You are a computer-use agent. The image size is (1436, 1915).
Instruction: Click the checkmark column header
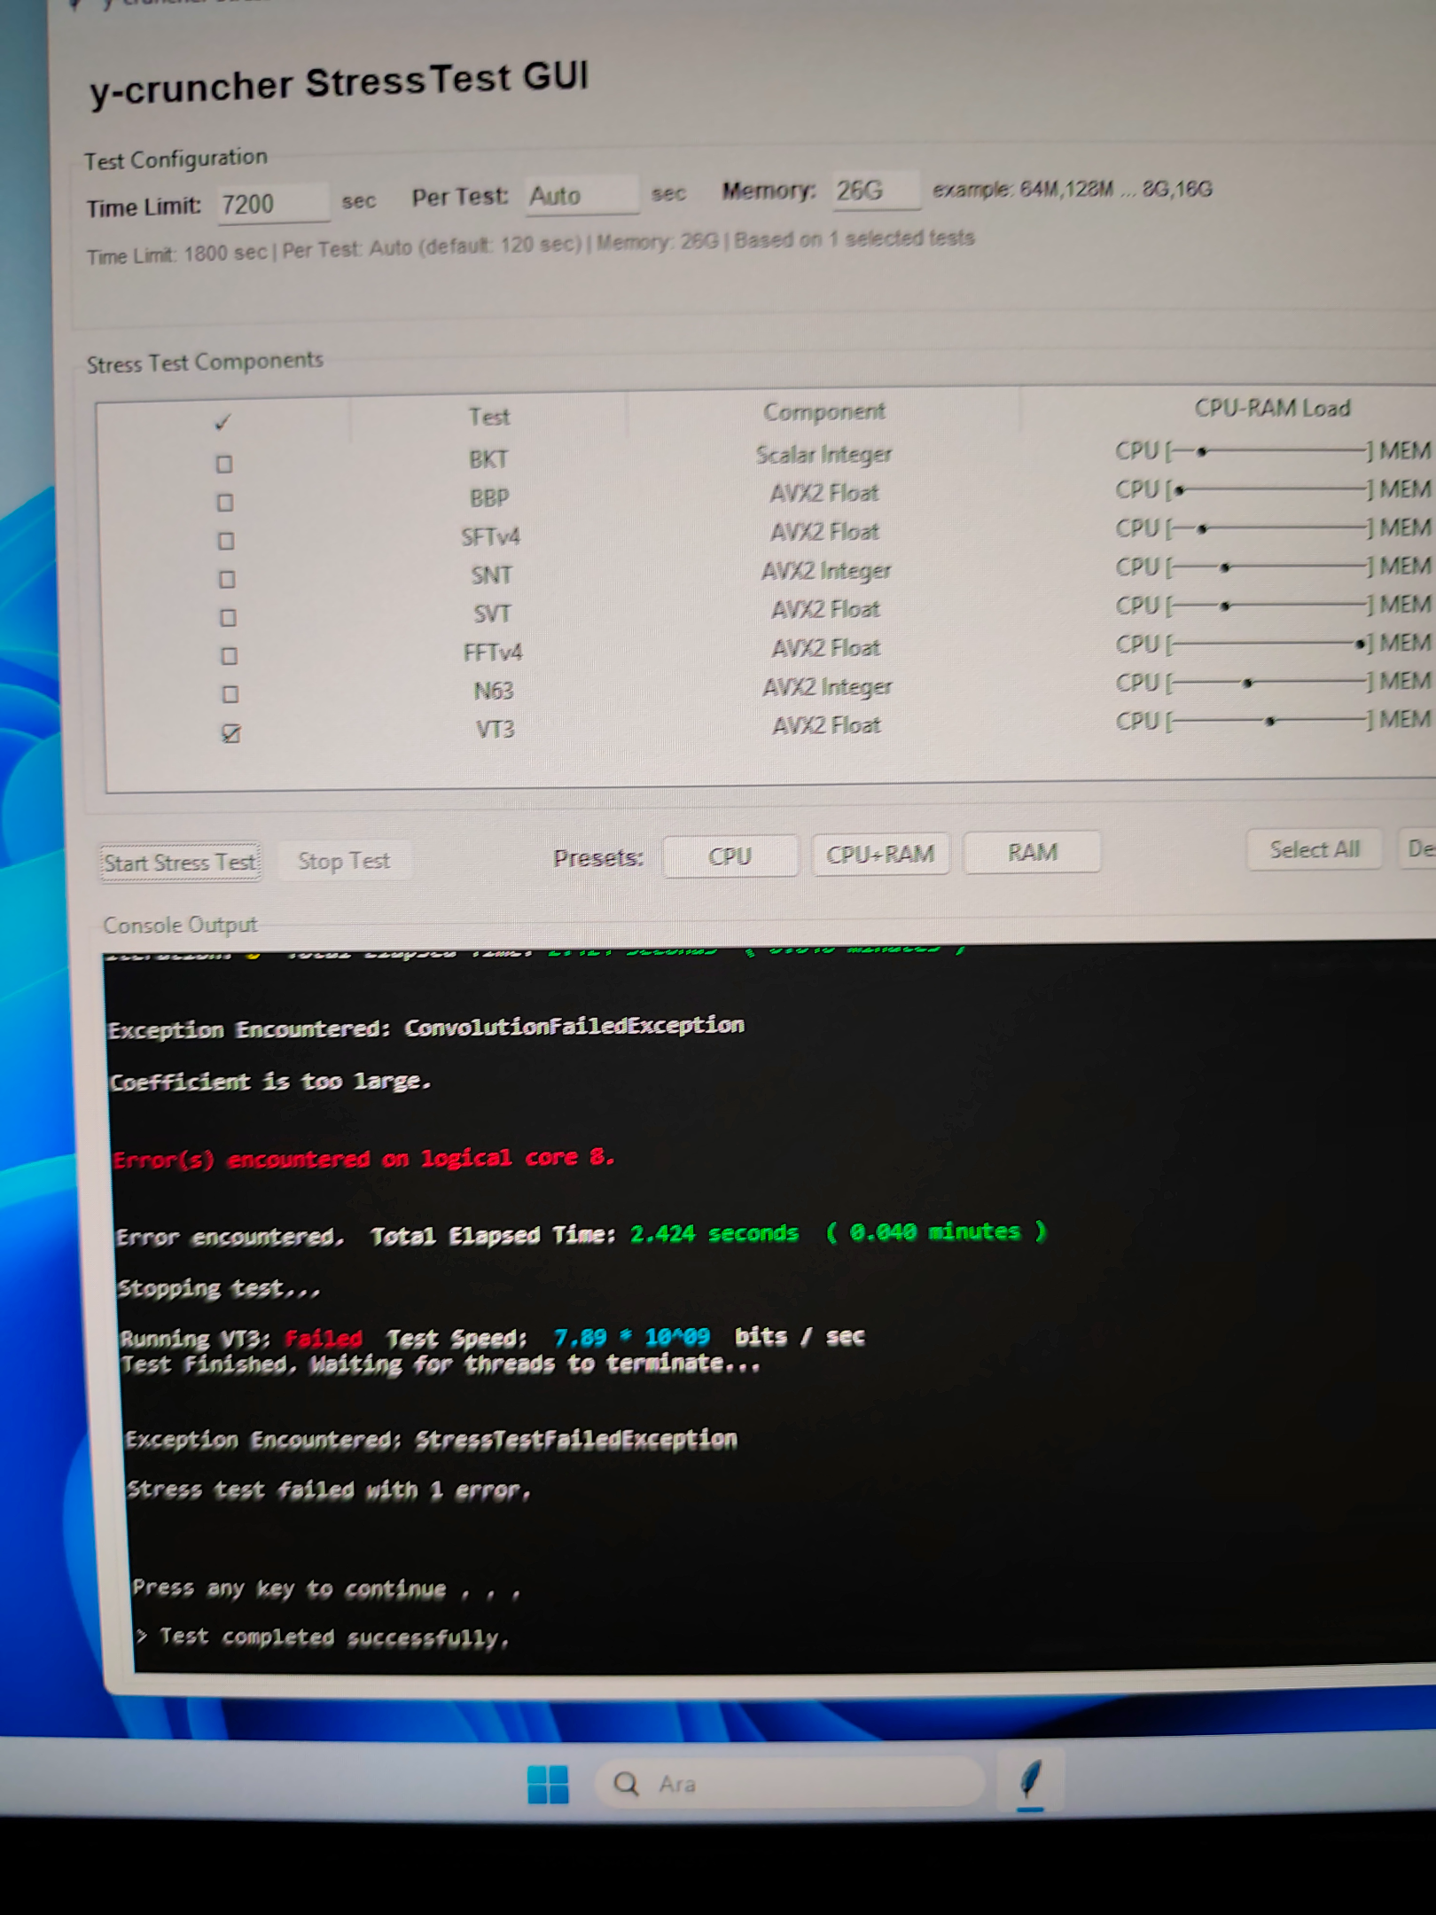[x=222, y=423]
